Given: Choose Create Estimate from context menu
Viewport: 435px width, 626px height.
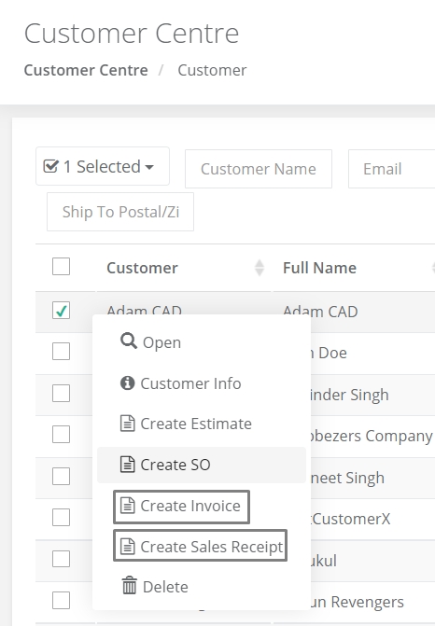Looking at the screenshot, I should click(202, 424).
